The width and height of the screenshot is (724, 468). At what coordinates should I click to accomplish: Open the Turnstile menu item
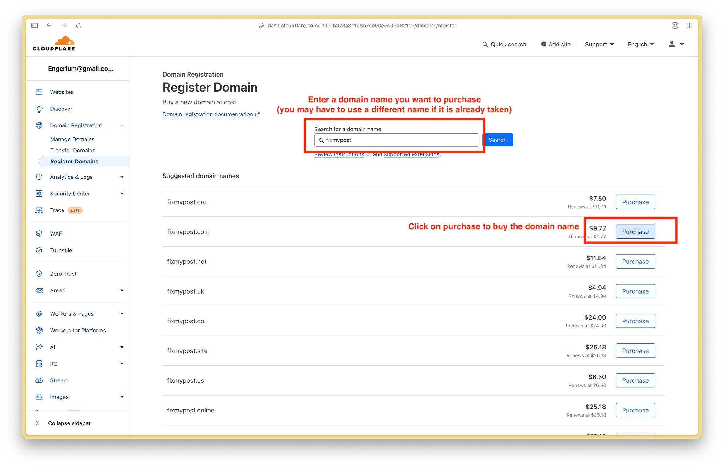[x=61, y=250]
